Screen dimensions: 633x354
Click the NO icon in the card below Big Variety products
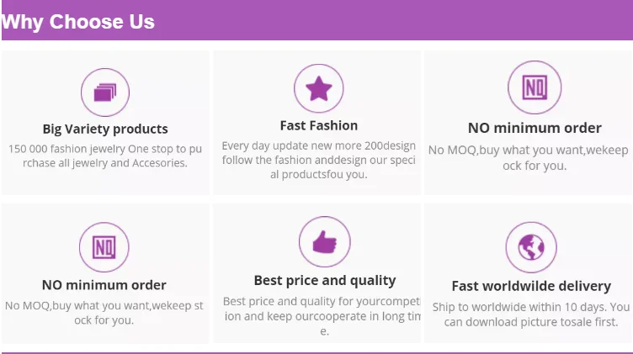pos(104,247)
